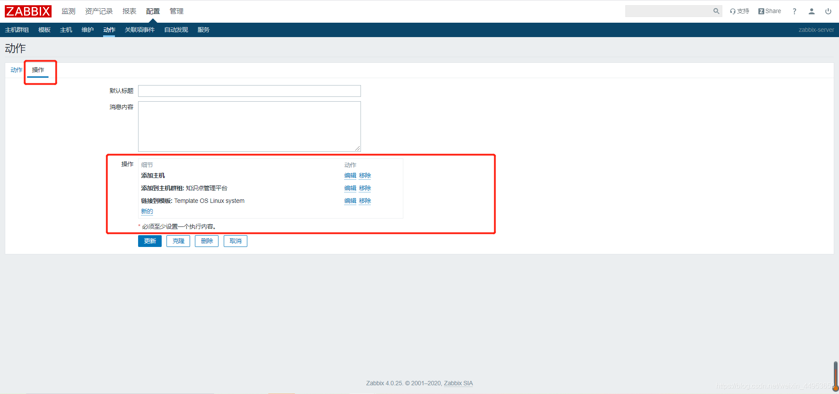Switch to the 动作 form tab
The width and height of the screenshot is (839, 394).
(17, 70)
